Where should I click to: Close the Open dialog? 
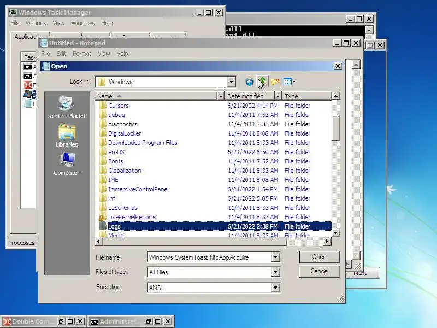[338, 66]
